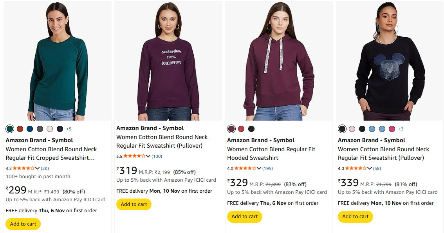Pick grey swatch on cropped sweatshirt
Viewport: 444px width, 233px height.
40,129
